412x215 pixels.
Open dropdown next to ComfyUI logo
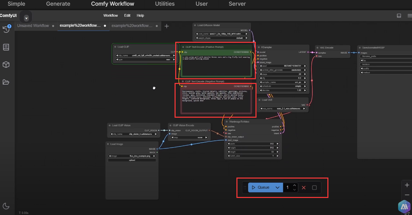click(26, 18)
